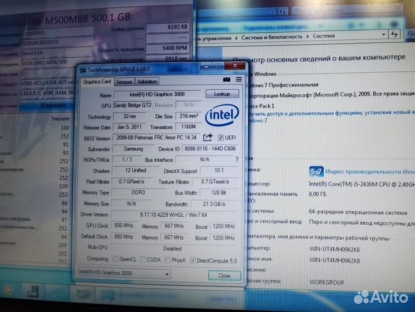The height and width of the screenshot is (312, 415).
Task: Expand the chevron after Система и безопасность
Action: click(x=308, y=36)
